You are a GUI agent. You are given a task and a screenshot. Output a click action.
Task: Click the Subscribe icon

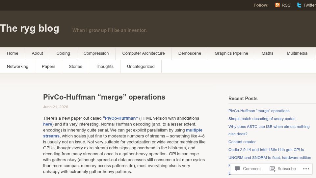[273, 169]
